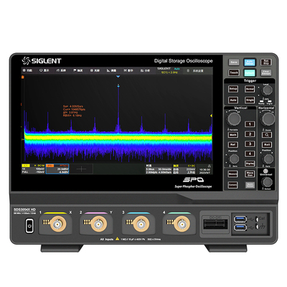Screen dimensions: 287x287
Task: Click the channel 3 BNC connector
Action: [141, 224]
